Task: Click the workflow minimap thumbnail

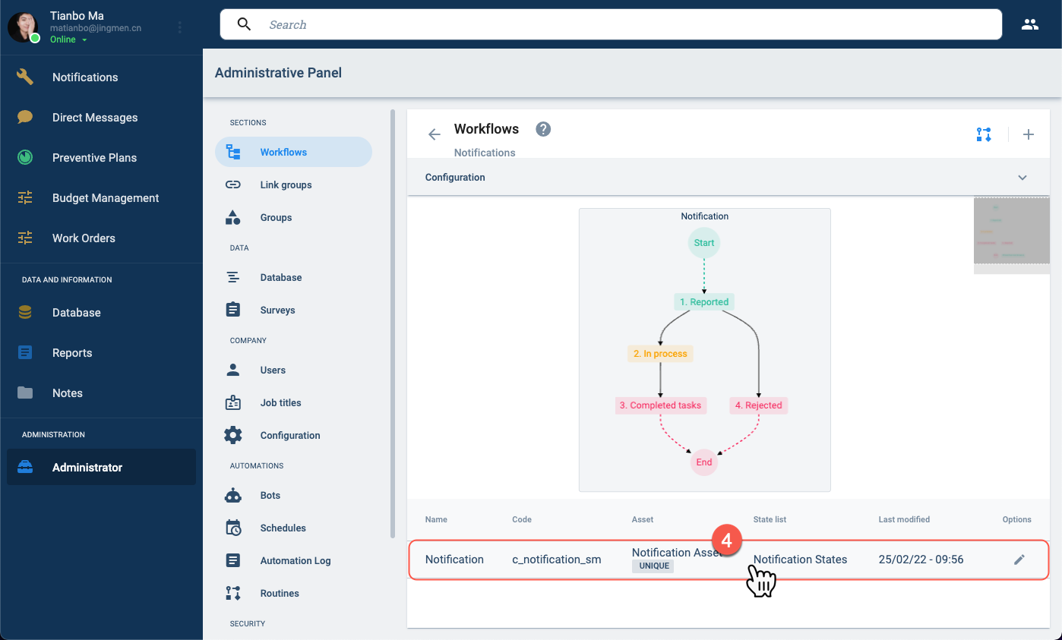Action: (1012, 235)
